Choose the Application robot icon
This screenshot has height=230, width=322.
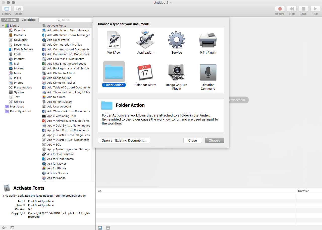point(145,40)
